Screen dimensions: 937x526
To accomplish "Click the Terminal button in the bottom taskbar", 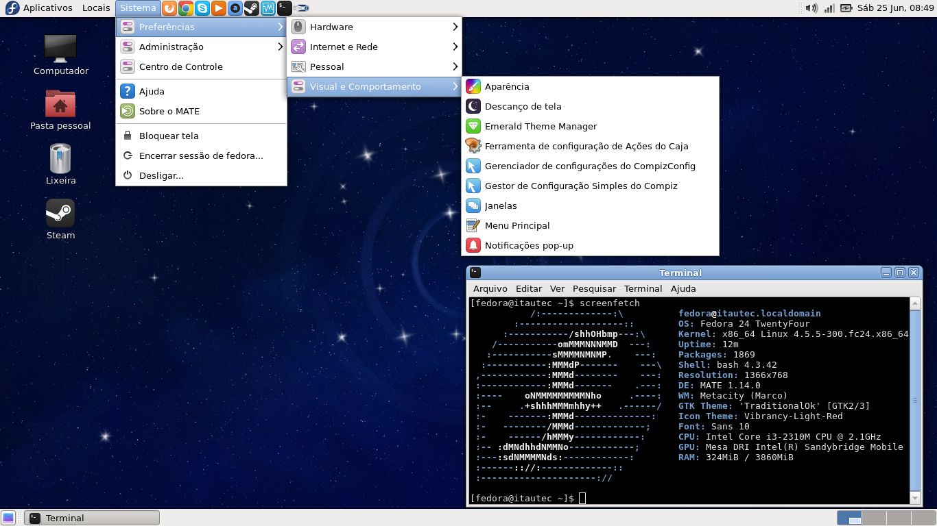I will pyautogui.click(x=92, y=518).
